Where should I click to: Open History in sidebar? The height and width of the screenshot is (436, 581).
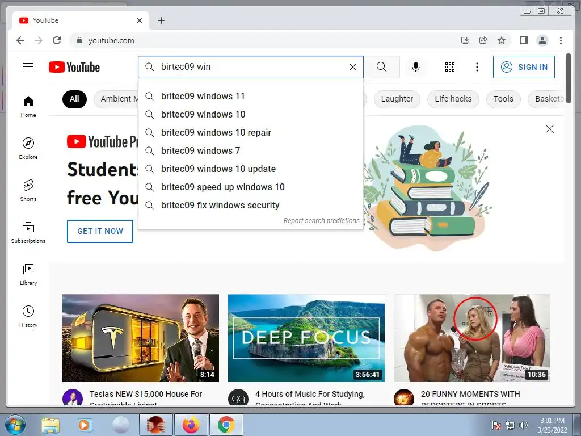click(28, 316)
